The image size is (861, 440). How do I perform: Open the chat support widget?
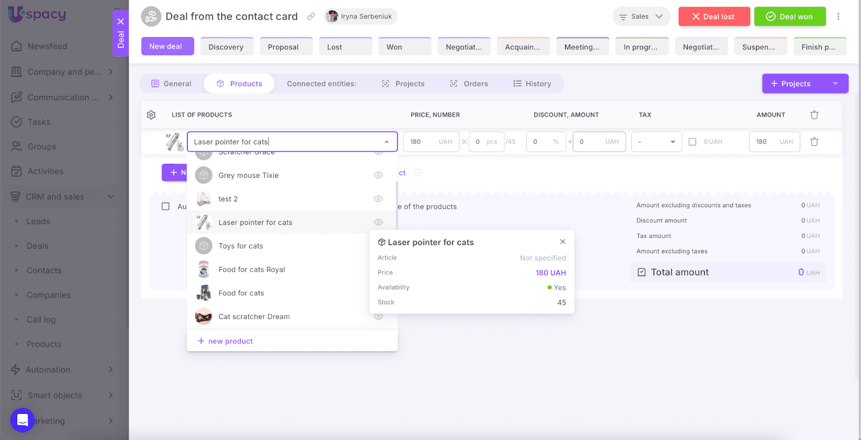(x=23, y=420)
